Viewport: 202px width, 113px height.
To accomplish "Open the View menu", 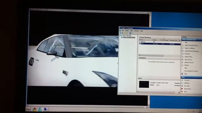I will (x=131, y=31).
